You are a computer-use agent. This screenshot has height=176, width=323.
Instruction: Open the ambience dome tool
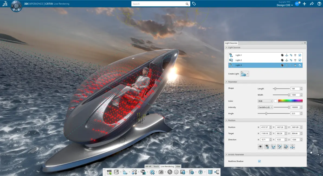pyautogui.click(x=117, y=172)
